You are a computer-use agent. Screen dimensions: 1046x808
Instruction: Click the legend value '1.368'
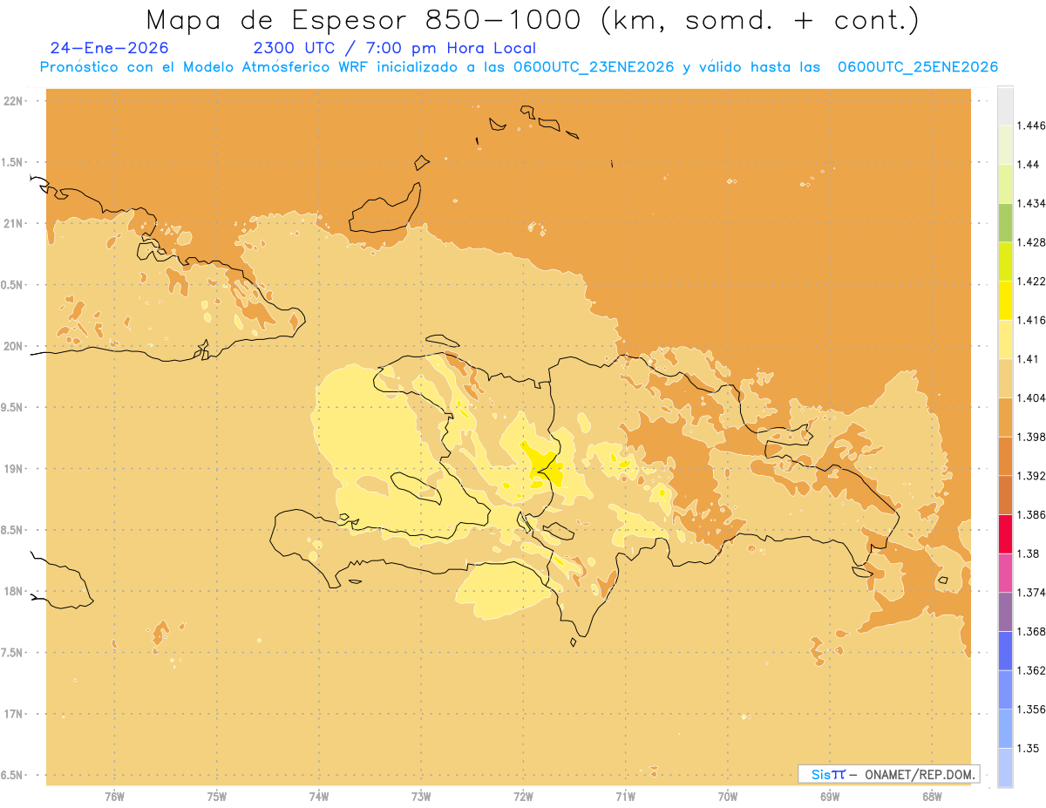[1031, 631]
